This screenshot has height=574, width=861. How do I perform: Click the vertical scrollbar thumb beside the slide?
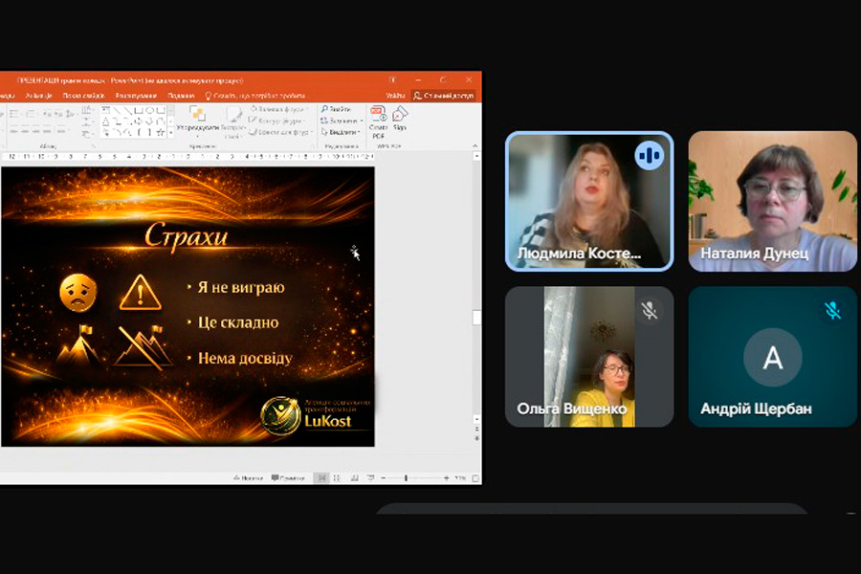tap(476, 318)
